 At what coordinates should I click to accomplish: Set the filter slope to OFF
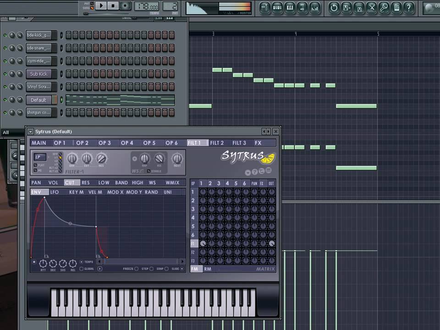point(60,154)
